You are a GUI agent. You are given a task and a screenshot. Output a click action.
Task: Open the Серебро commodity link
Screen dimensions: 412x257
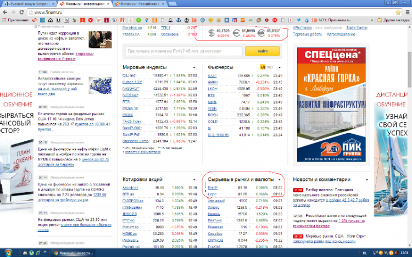pyautogui.click(x=215, y=233)
